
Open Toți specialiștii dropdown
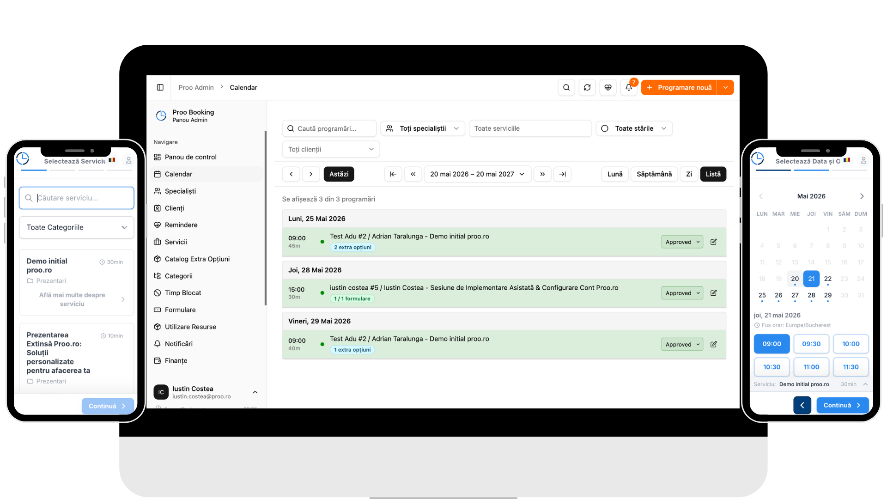click(x=423, y=128)
